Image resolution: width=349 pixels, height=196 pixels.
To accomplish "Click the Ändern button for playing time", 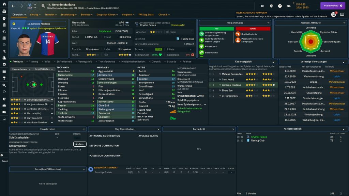I will pyautogui.click(x=79, y=144).
